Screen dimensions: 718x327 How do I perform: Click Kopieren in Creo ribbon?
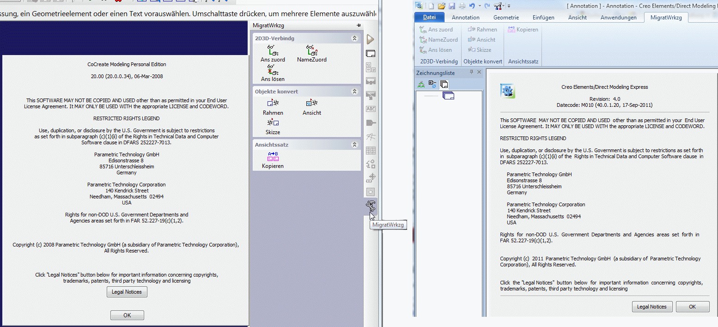pyautogui.click(x=523, y=30)
